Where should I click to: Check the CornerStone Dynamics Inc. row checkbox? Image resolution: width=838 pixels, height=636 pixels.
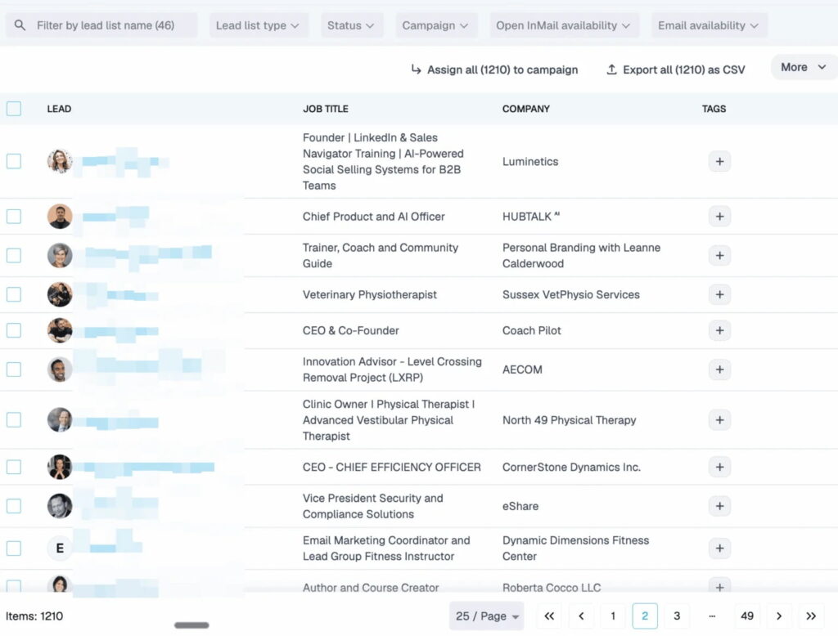pyautogui.click(x=14, y=467)
